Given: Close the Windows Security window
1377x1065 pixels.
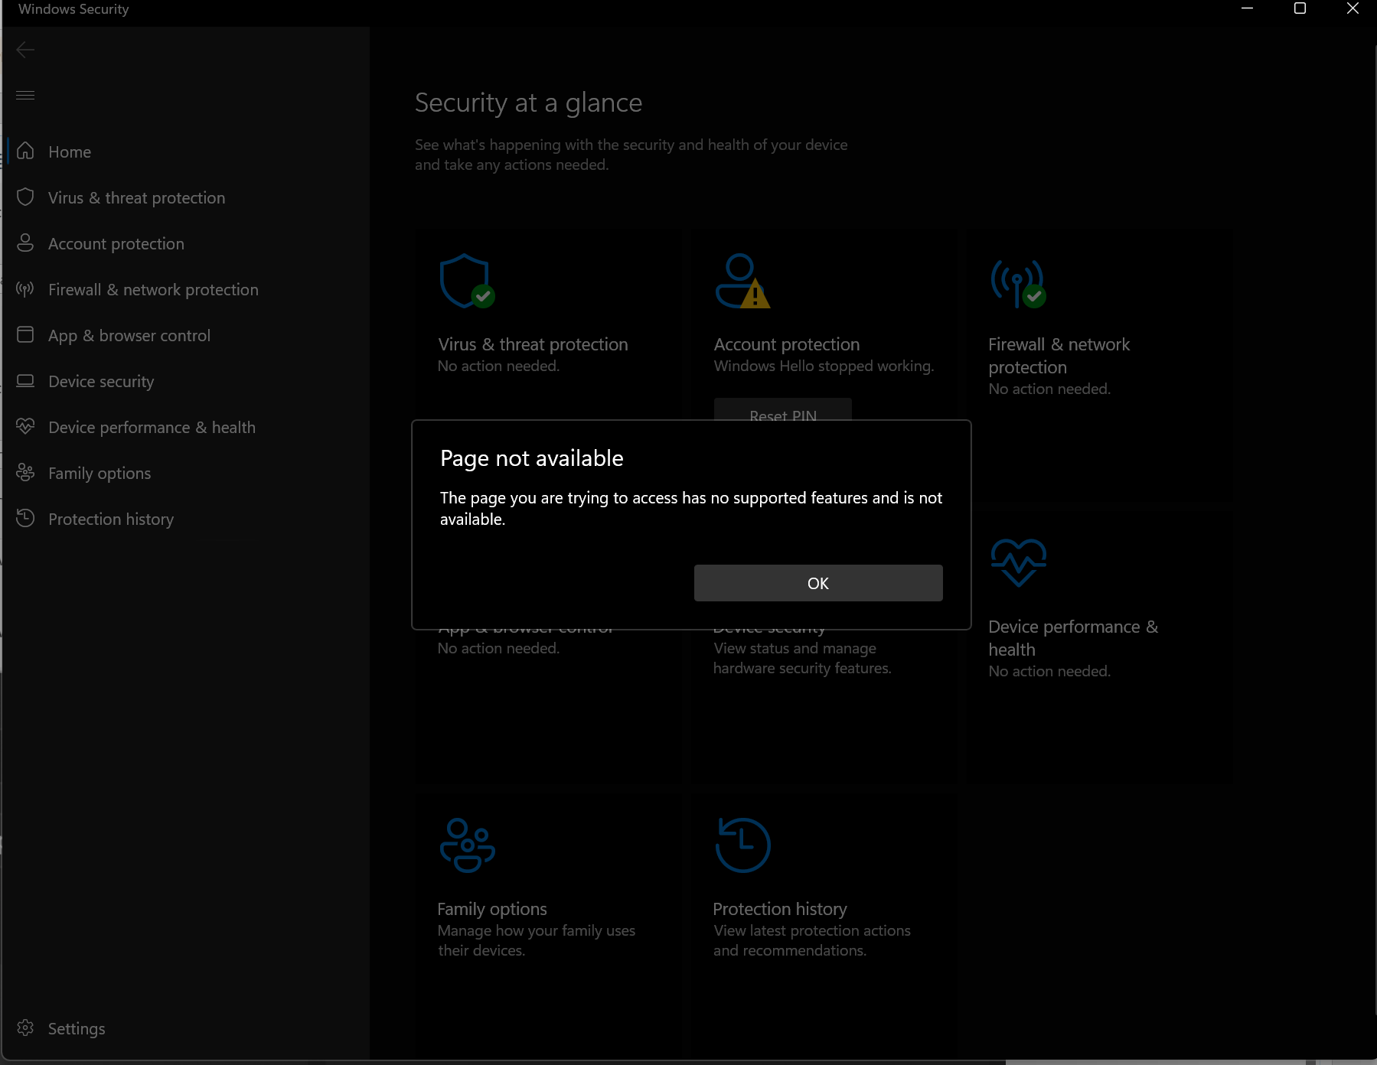Looking at the screenshot, I should 1353,8.
